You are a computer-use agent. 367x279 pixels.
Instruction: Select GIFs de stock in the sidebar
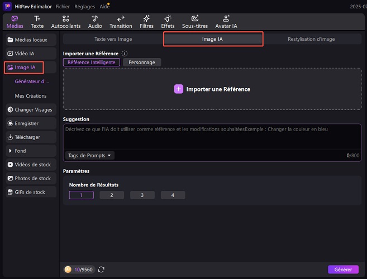coord(31,192)
